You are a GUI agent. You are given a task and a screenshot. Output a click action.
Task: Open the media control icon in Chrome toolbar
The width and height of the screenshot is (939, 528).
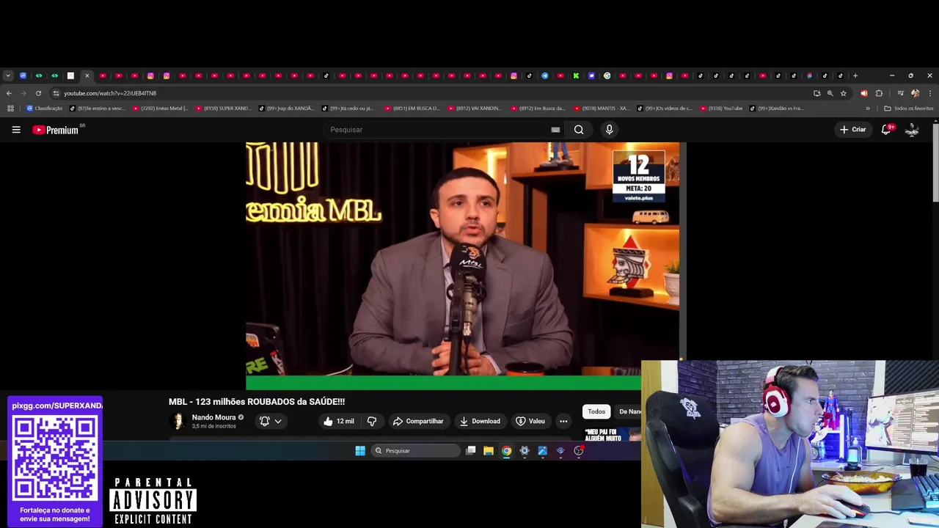tap(900, 93)
